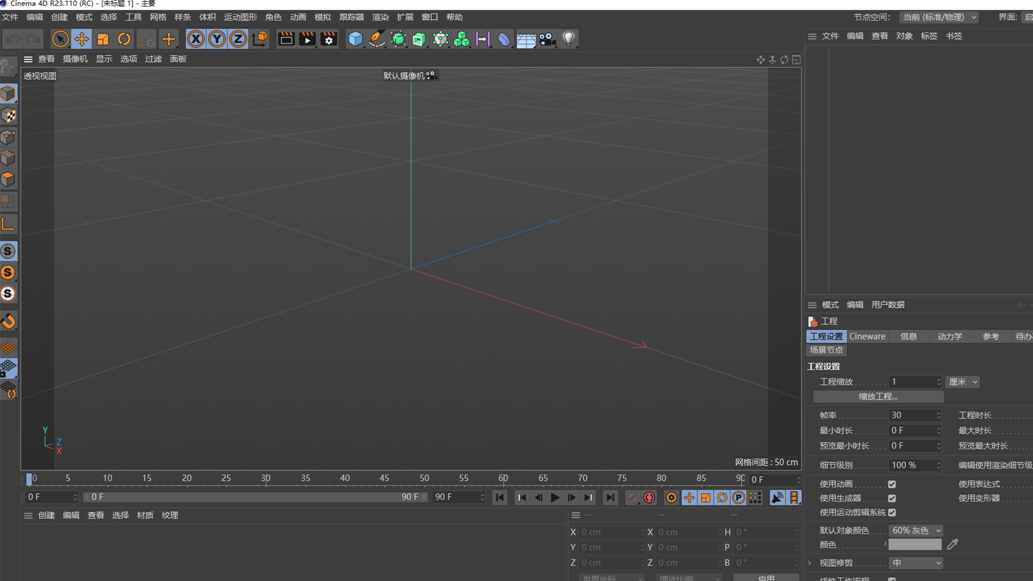Screen dimensions: 1033x581
Task: Open the render settings
Action: [x=329, y=39]
